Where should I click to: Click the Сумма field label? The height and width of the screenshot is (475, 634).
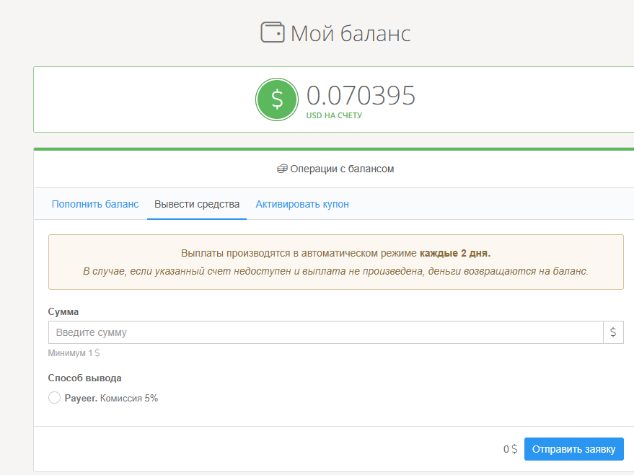tap(63, 311)
